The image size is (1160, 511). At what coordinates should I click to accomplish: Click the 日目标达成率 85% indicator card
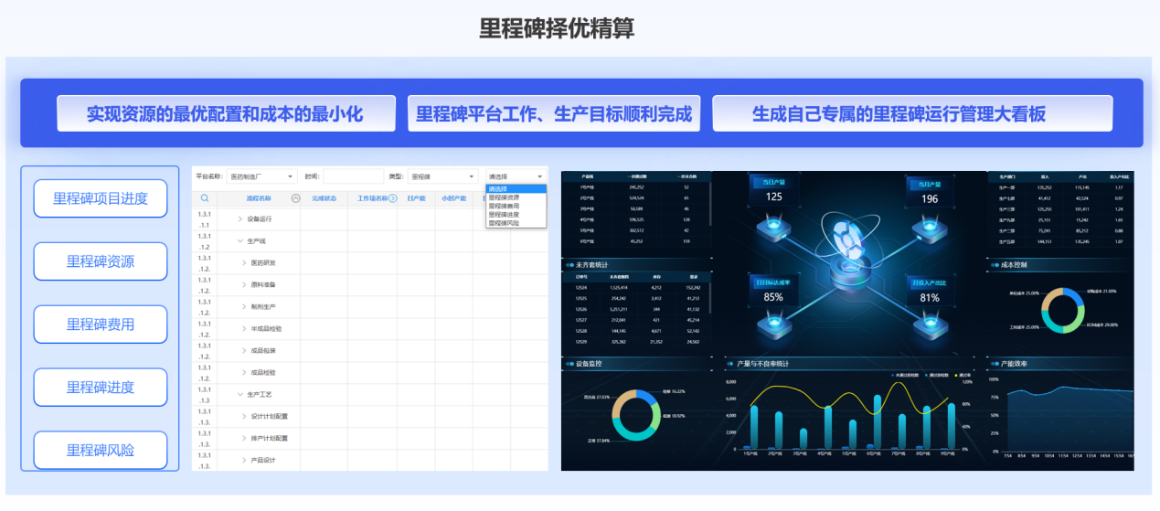click(x=773, y=291)
